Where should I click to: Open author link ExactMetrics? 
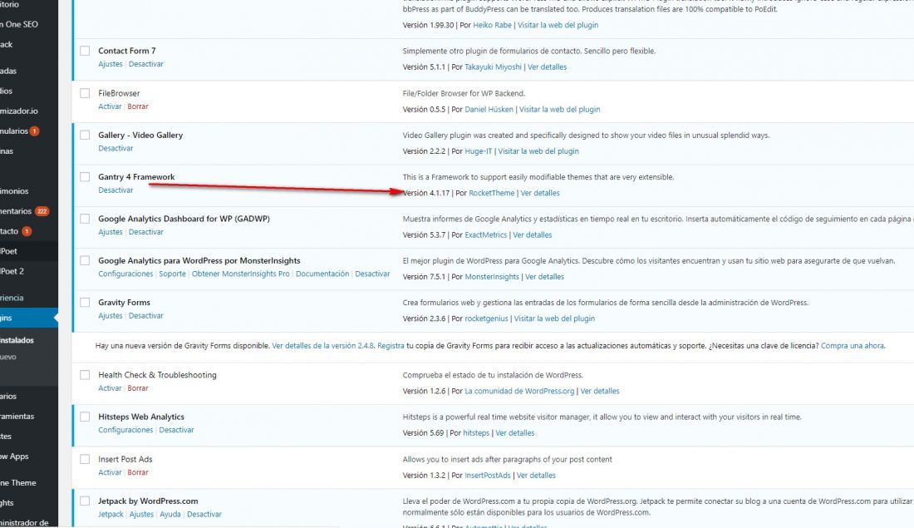(485, 235)
